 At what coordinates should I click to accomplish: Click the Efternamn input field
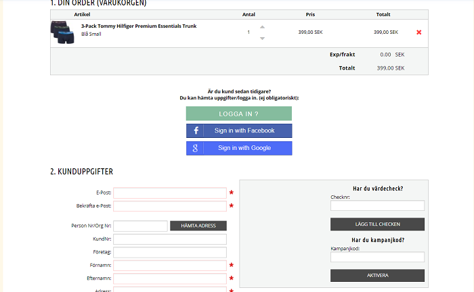(x=169, y=278)
